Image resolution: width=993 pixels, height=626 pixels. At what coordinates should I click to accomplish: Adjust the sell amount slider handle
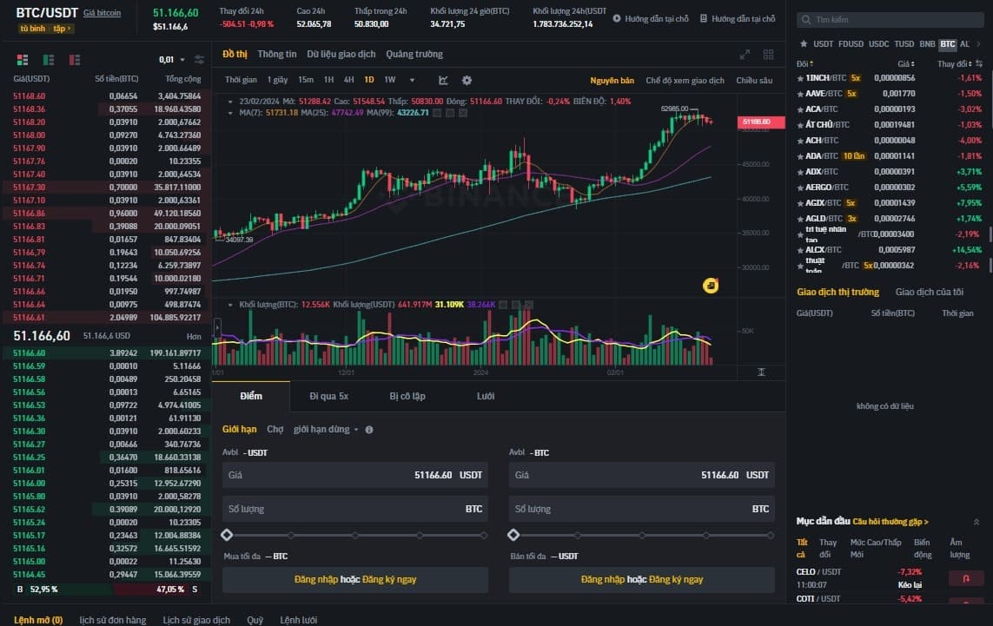(x=513, y=535)
